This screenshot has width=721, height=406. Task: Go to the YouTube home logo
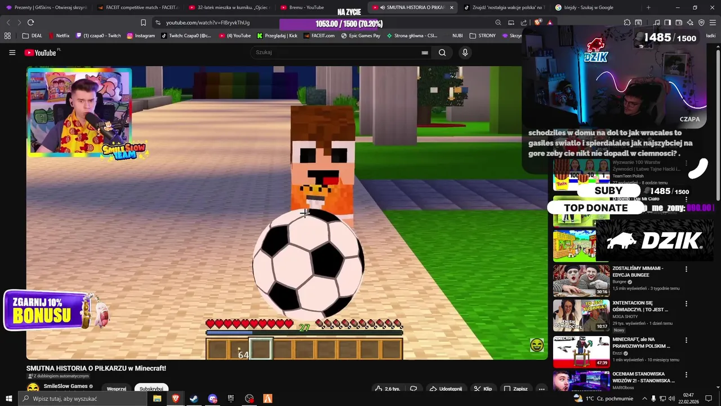[x=41, y=52]
